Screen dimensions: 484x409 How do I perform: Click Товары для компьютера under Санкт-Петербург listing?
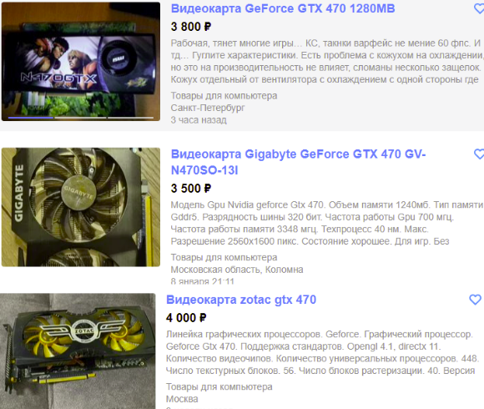point(224,96)
